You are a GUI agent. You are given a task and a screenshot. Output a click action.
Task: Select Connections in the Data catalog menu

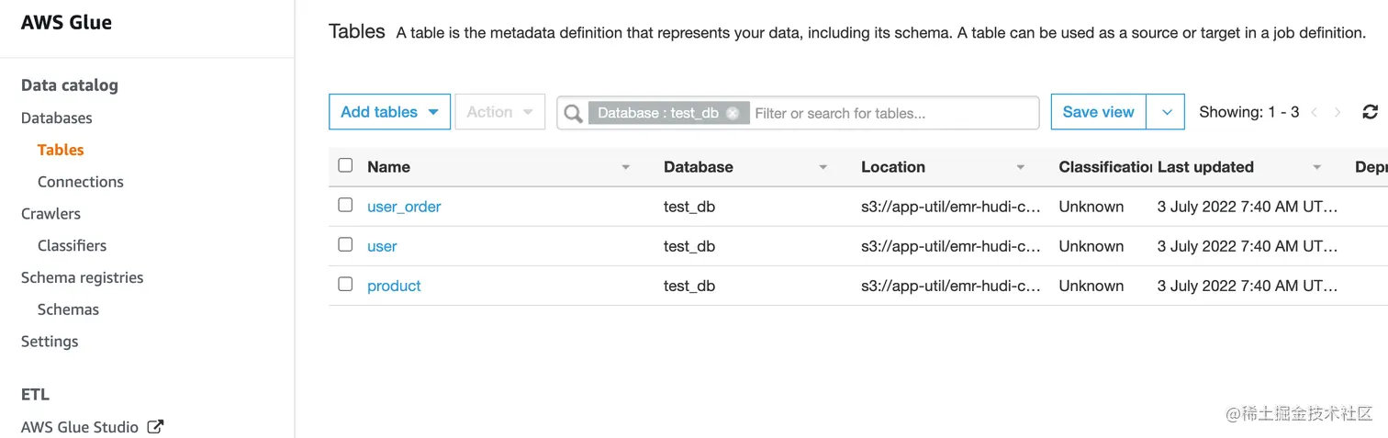[81, 182]
